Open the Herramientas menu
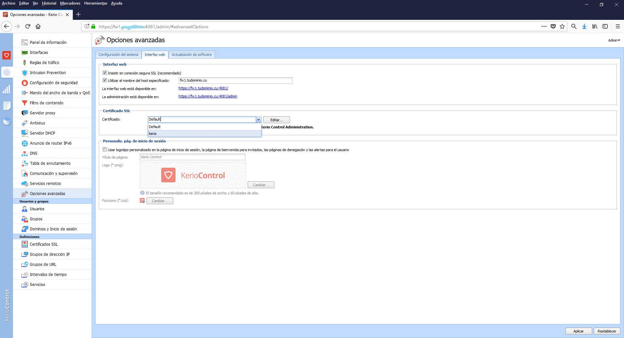Image resolution: width=624 pixels, height=338 pixels. click(x=96, y=3)
